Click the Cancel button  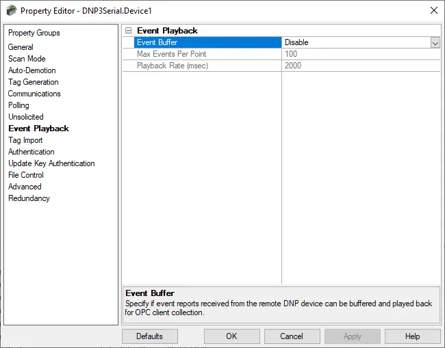[x=292, y=336]
